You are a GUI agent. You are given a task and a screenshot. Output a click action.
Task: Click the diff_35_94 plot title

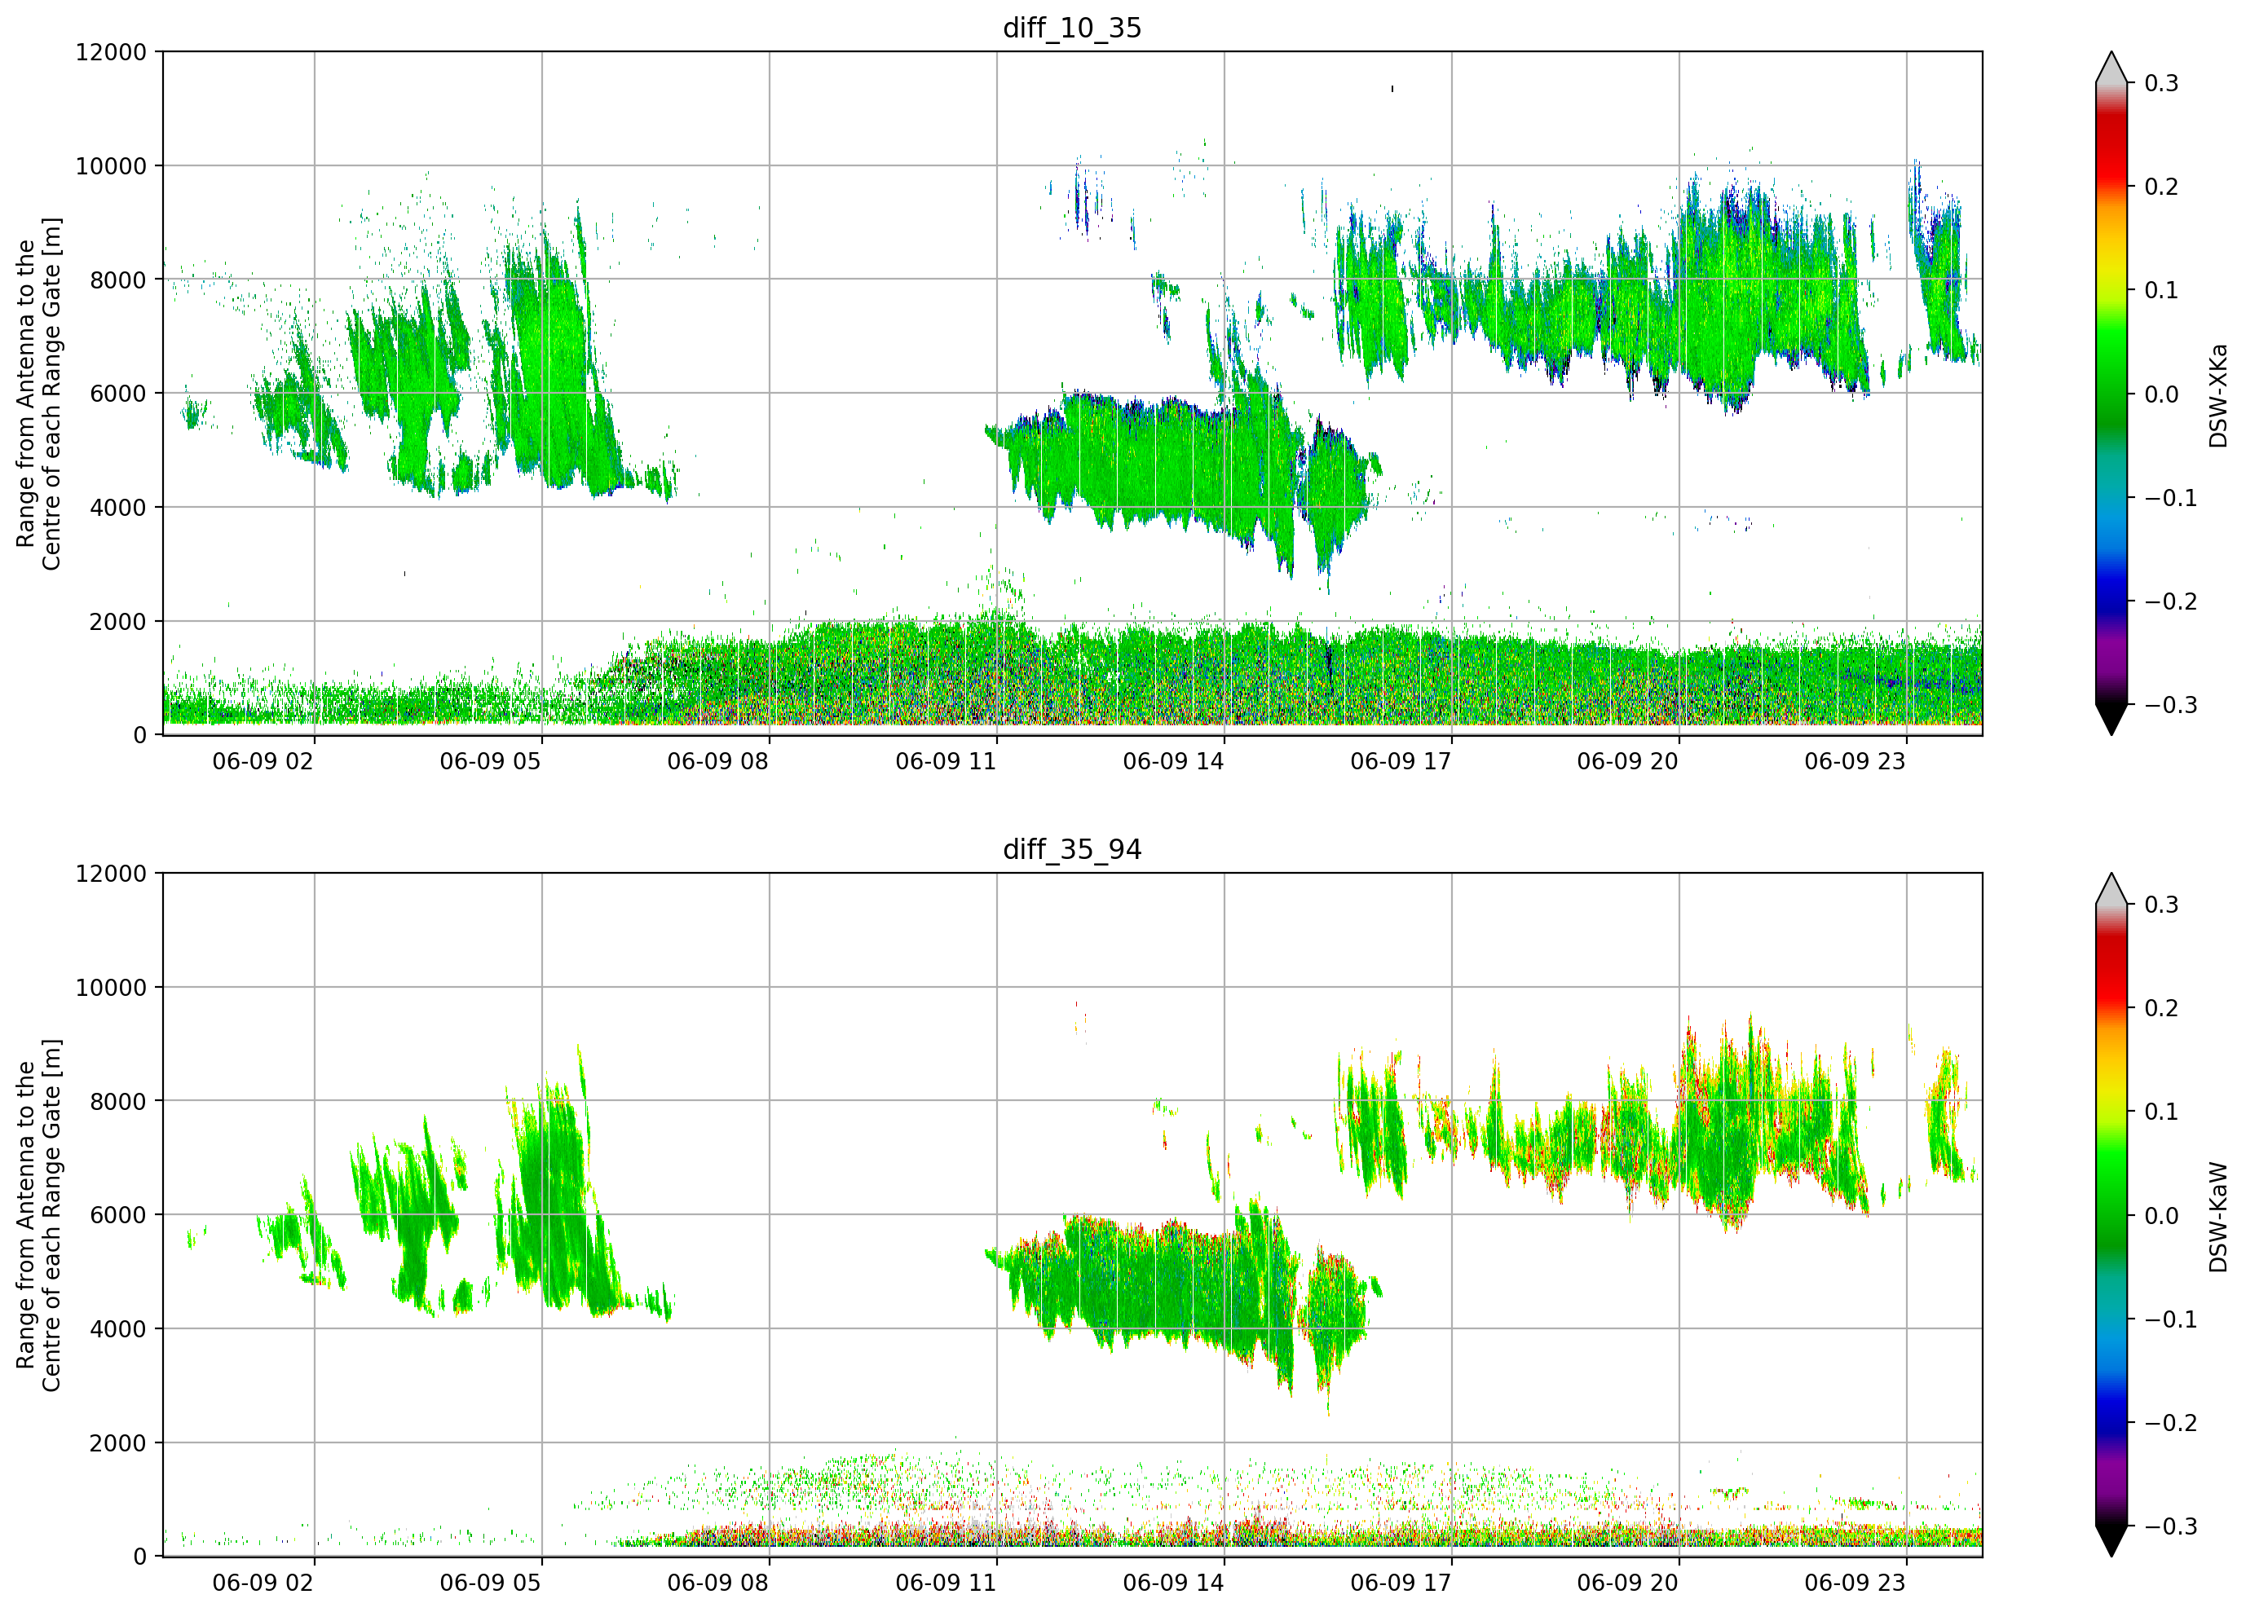coord(1071,848)
